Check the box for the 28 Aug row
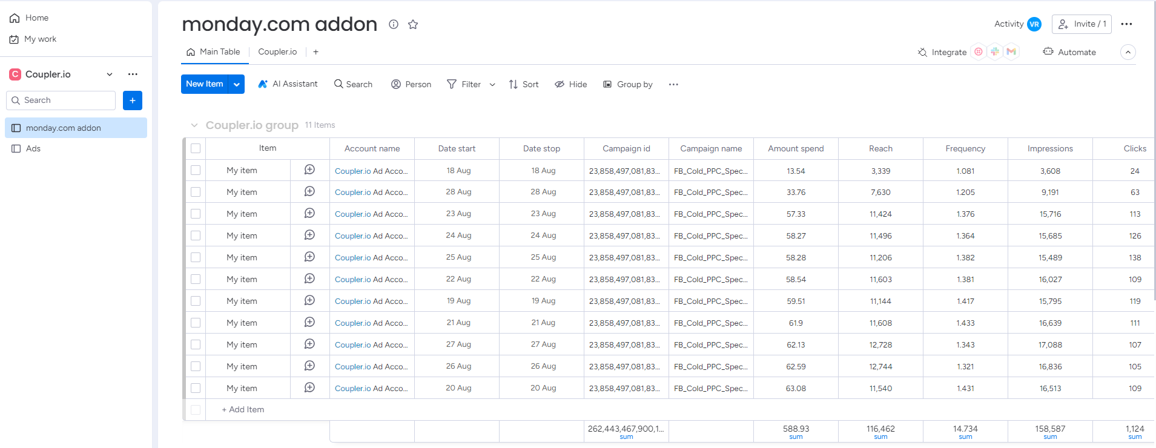 coord(196,192)
